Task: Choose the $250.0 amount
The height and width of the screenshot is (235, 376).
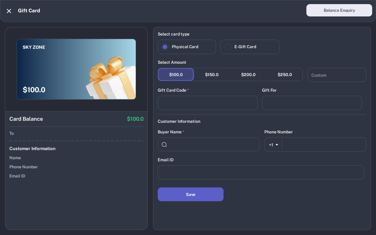Action: [x=285, y=75]
